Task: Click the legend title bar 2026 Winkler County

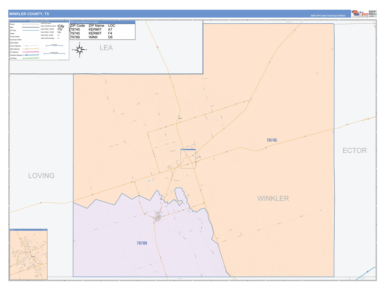Action: click(39, 21)
